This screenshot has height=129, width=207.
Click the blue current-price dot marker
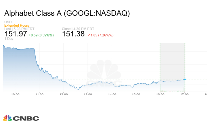pos(185,79)
